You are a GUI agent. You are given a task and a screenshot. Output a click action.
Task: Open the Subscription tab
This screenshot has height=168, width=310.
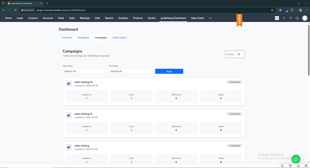(x=120, y=38)
